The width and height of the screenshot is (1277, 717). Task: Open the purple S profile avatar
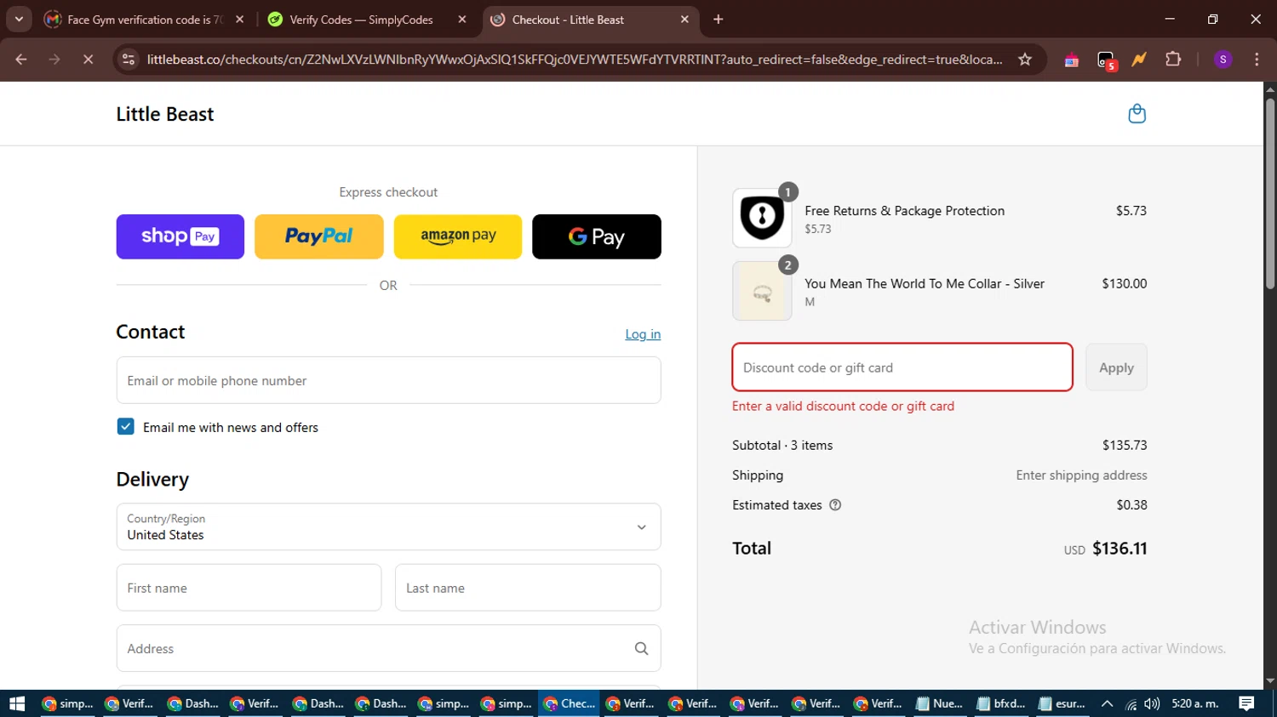pos(1223,60)
